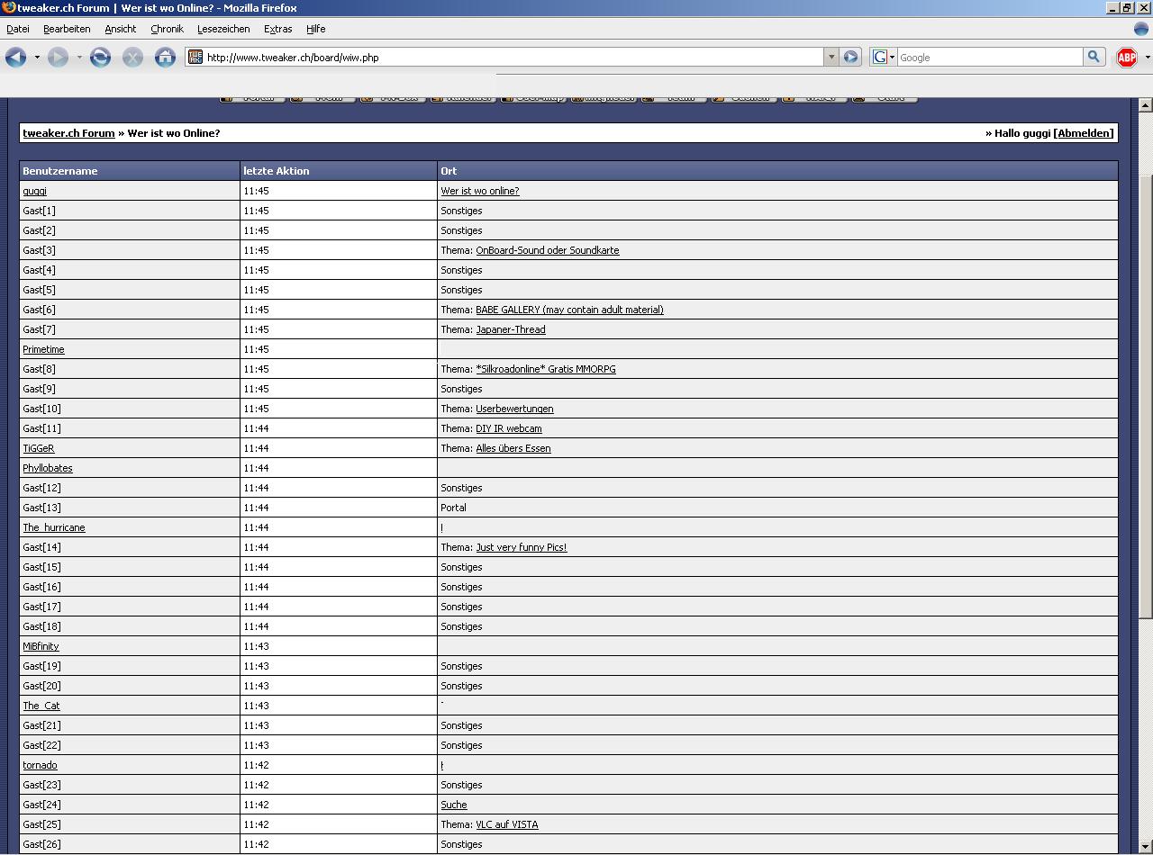Image resolution: width=1153 pixels, height=855 pixels.
Task: Click the Reload page icon
Action: 100,58
